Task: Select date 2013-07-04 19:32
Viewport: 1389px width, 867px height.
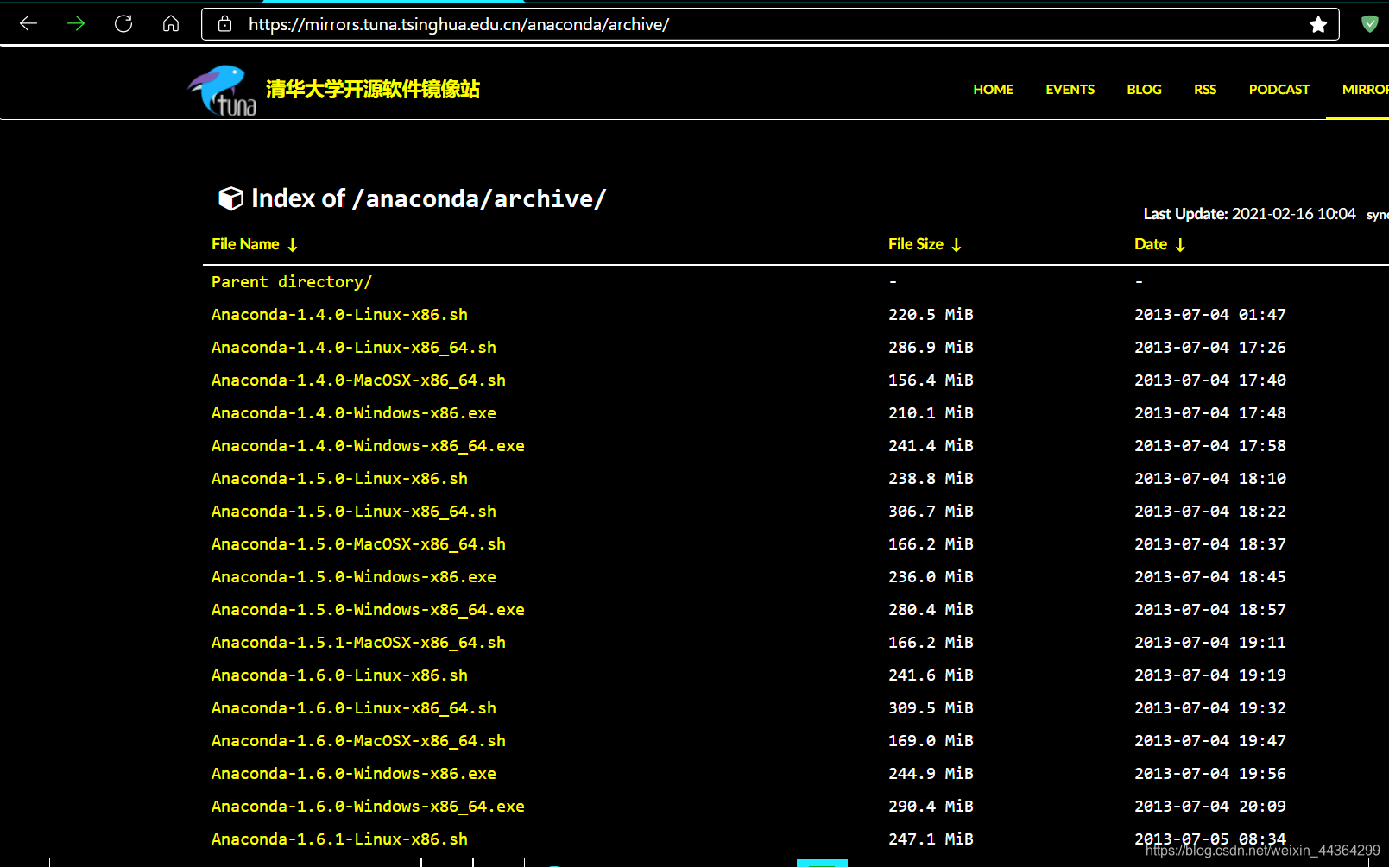Action: click(1210, 708)
